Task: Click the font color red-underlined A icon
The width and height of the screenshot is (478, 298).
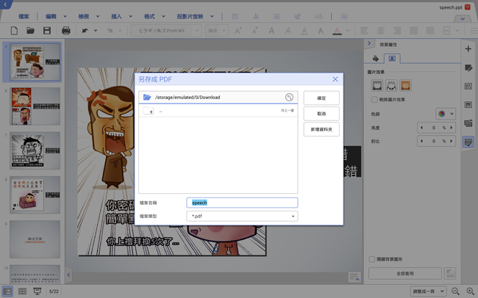Action: pyautogui.click(x=337, y=31)
